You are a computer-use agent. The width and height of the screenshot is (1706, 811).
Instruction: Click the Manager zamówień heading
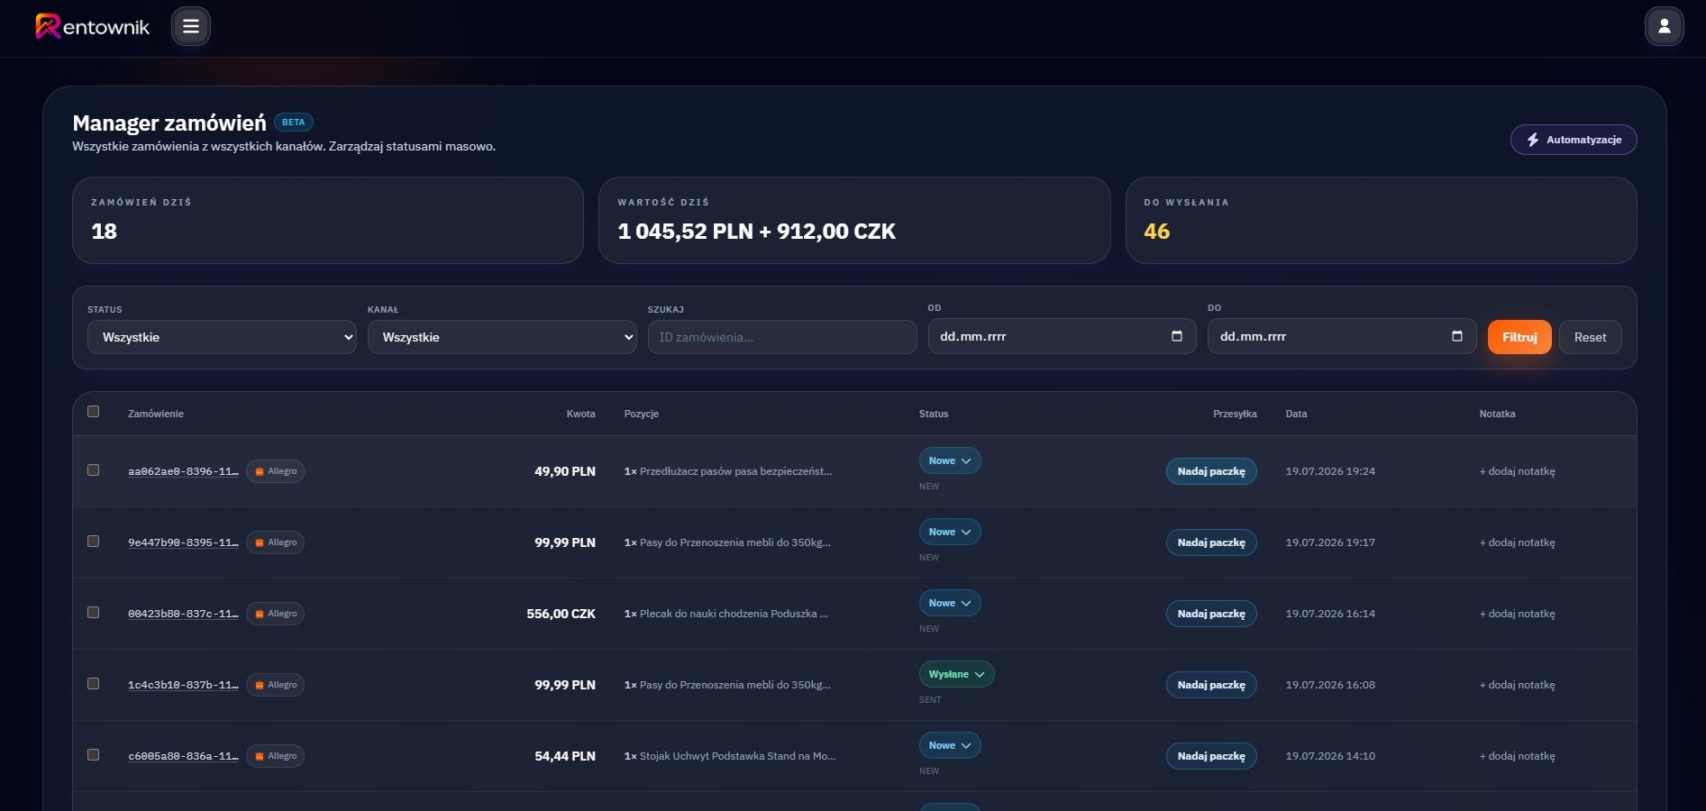(x=169, y=123)
